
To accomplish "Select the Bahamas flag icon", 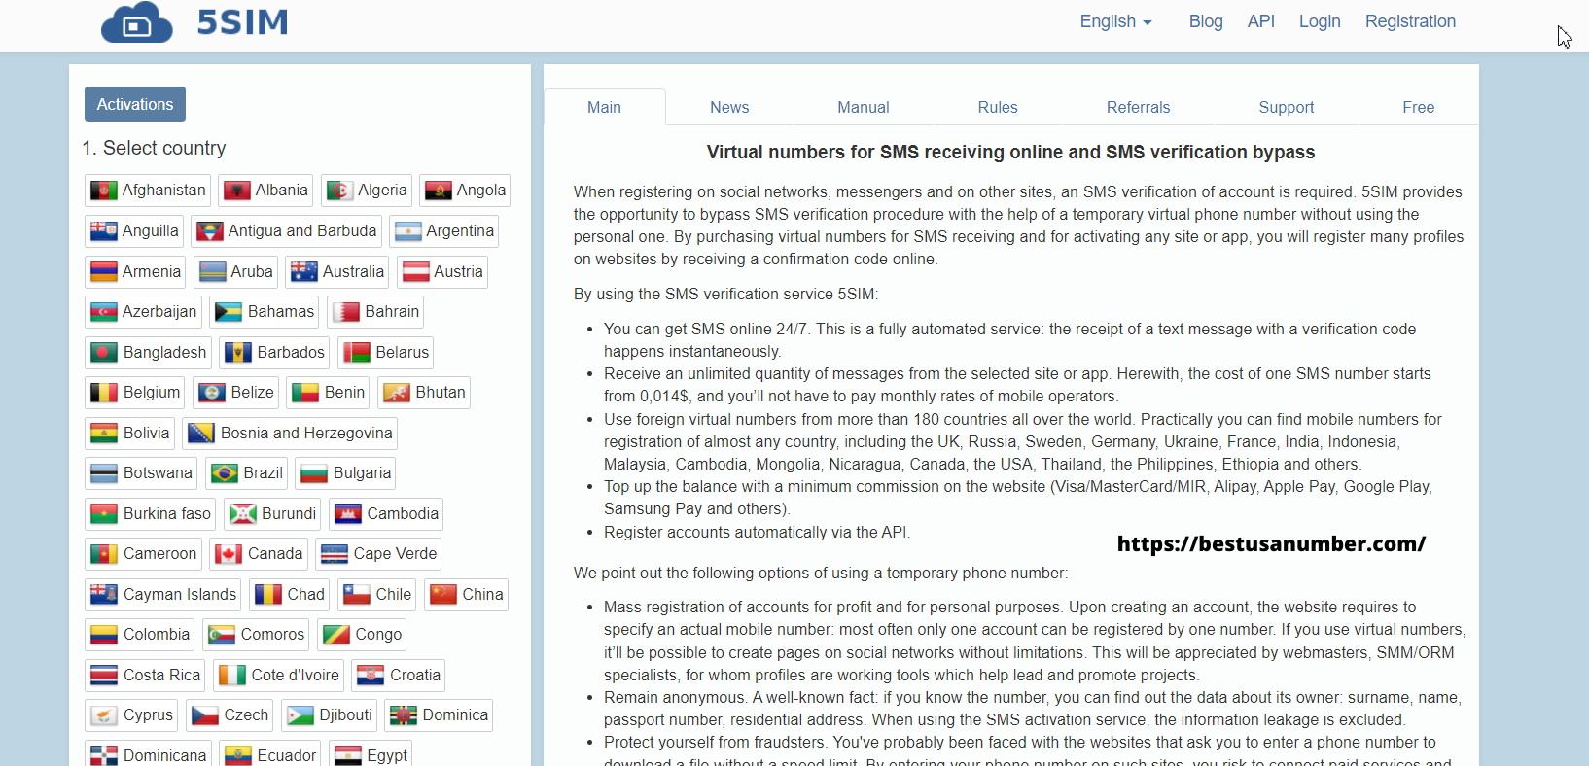I will (229, 312).
